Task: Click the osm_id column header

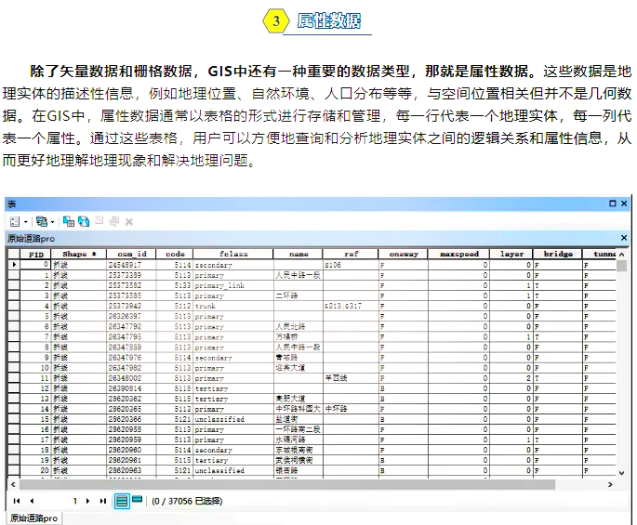Action: click(131, 255)
